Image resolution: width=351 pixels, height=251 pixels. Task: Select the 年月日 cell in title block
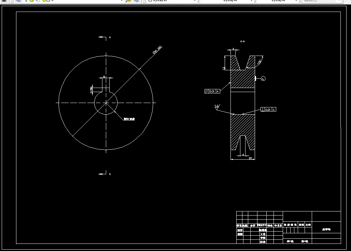pyautogui.click(x=278, y=225)
